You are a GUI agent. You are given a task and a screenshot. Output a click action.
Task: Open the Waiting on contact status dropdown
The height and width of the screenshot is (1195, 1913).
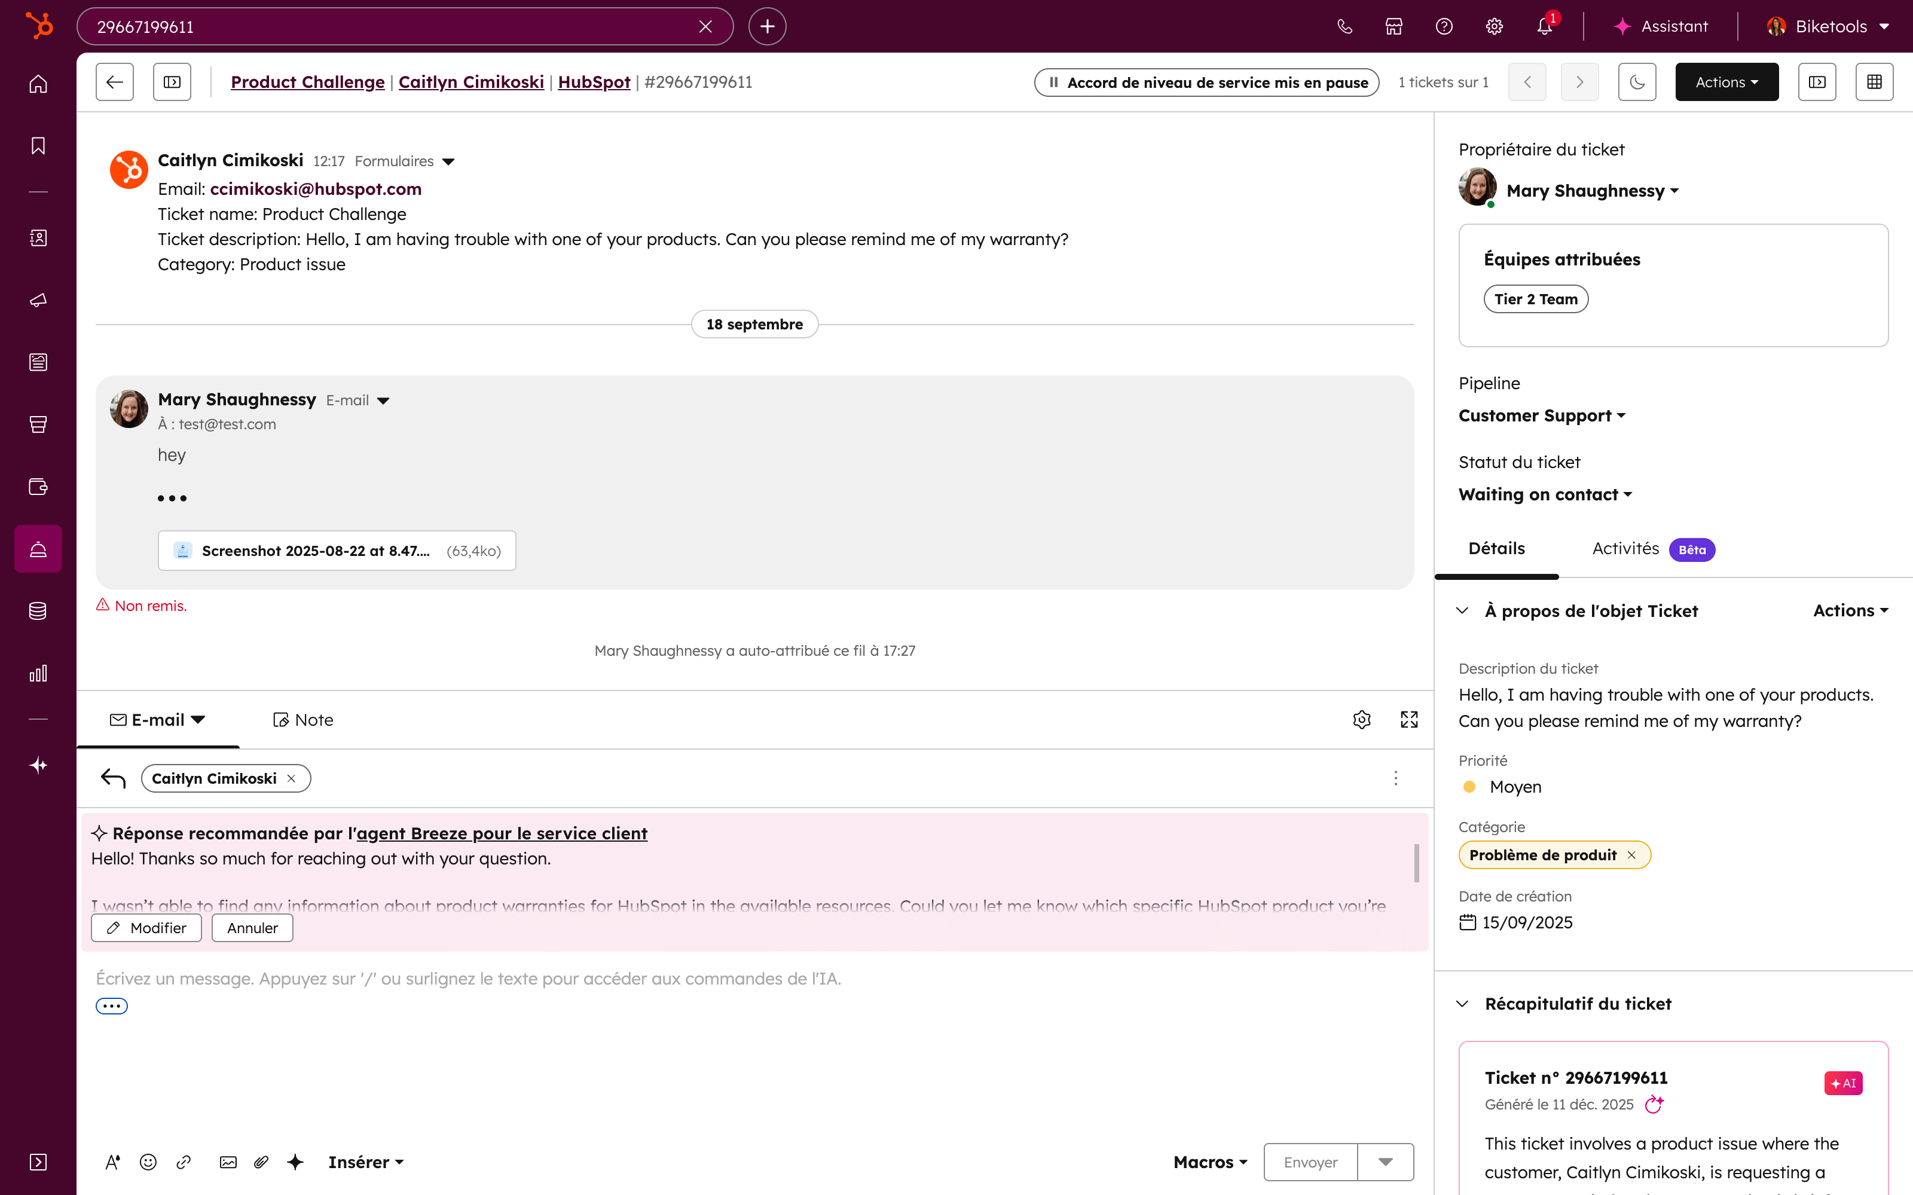tap(1545, 494)
